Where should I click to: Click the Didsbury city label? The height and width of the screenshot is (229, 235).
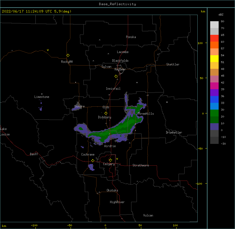click(105, 117)
